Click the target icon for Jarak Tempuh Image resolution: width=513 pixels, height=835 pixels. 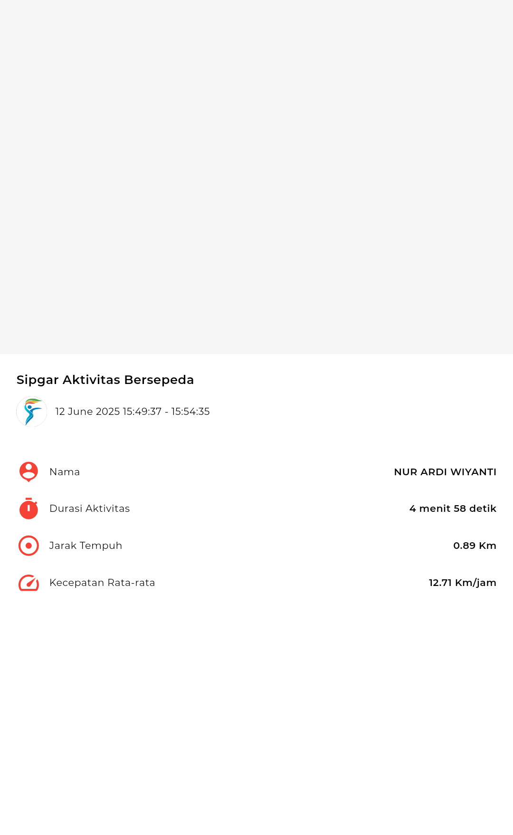(x=28, y=546)
